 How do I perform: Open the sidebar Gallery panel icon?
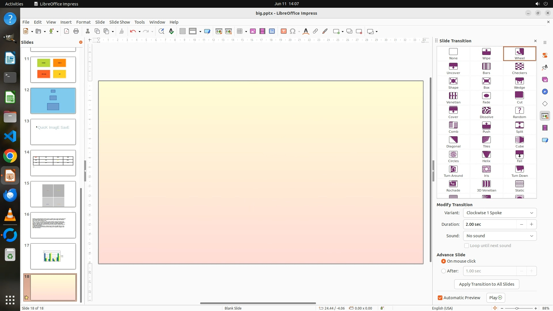coord(545,79)
